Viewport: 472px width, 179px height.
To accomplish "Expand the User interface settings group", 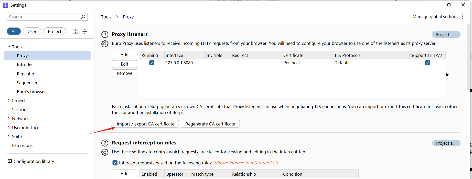I will point(9,128).
